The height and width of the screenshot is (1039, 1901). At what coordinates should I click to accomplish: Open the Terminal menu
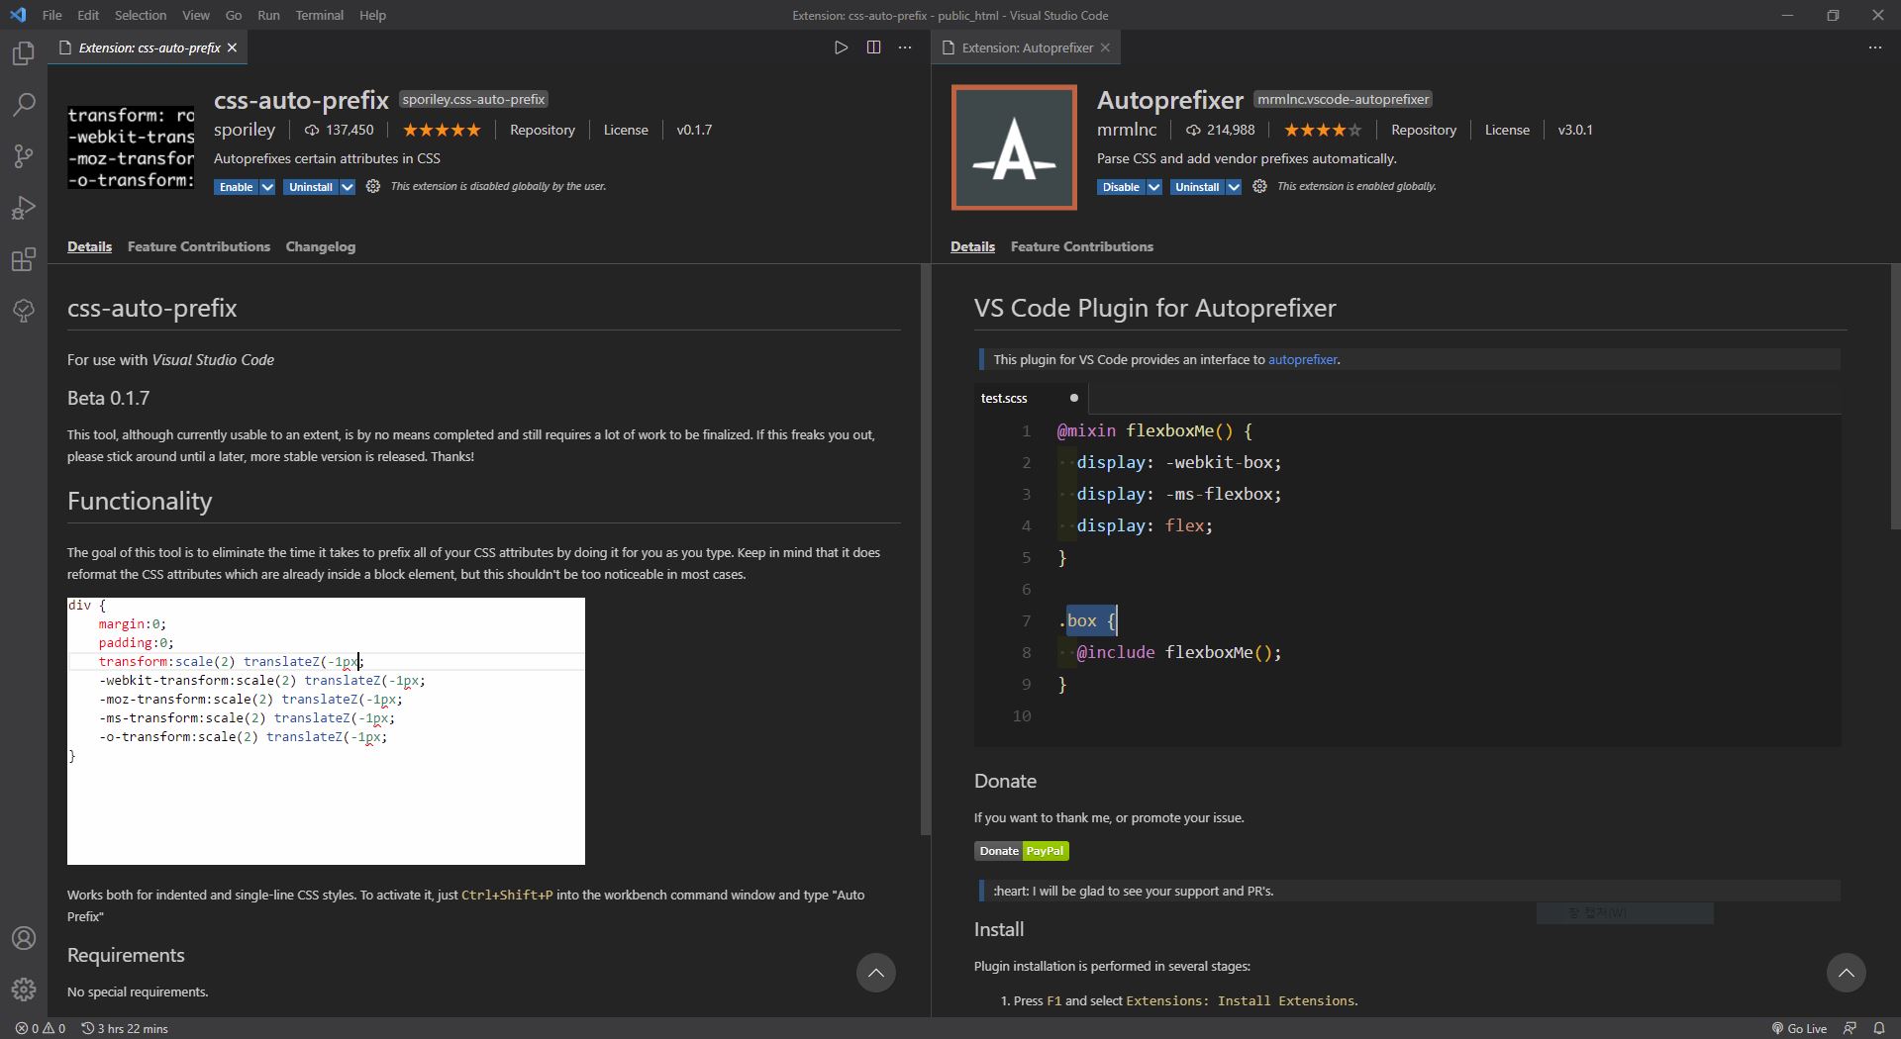[x=319, y=15]
